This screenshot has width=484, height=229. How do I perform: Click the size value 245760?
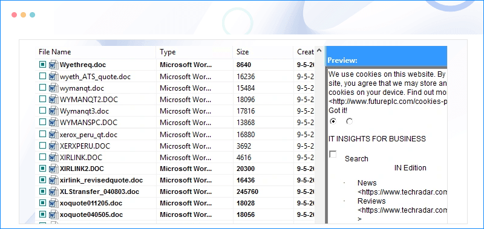pos(247,192)
